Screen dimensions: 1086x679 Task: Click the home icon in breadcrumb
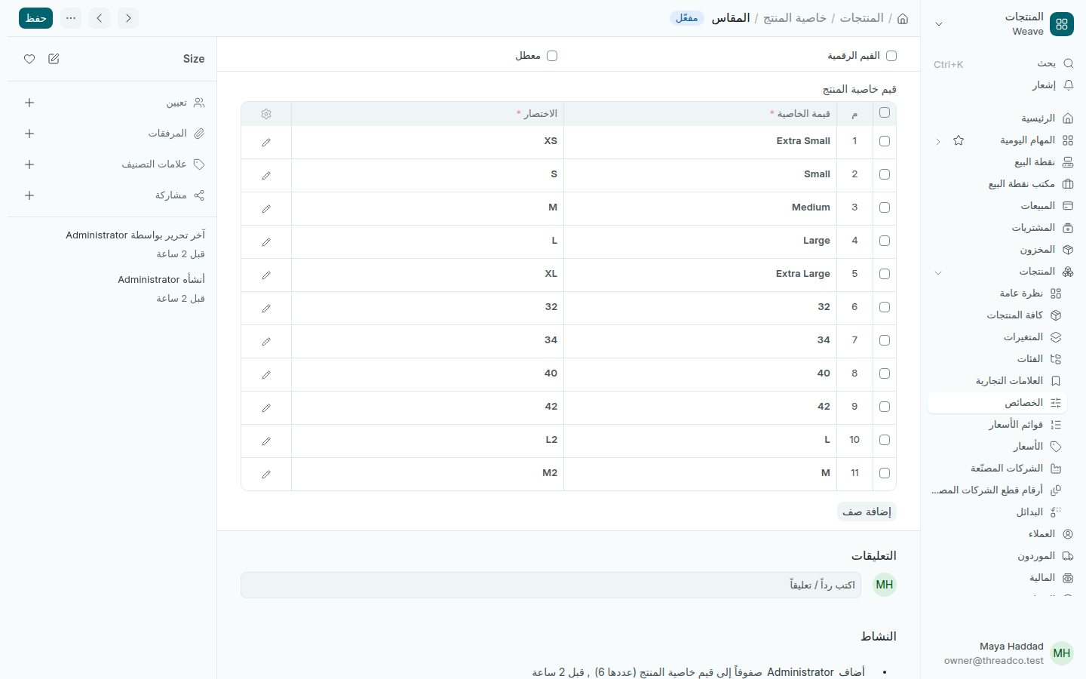point(903,18)
